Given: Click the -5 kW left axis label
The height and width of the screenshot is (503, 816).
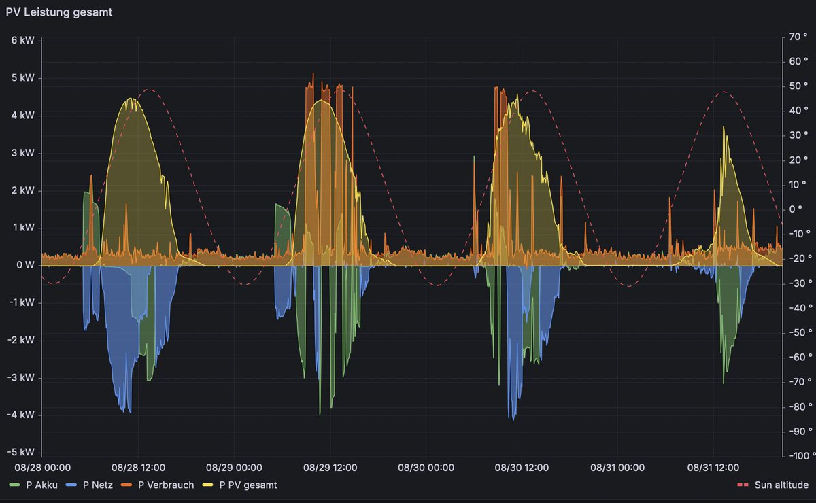Looking at the screenshot, I should point(22,453).
